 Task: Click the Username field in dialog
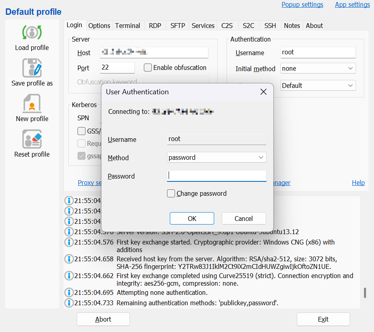(x=217, y=139)
